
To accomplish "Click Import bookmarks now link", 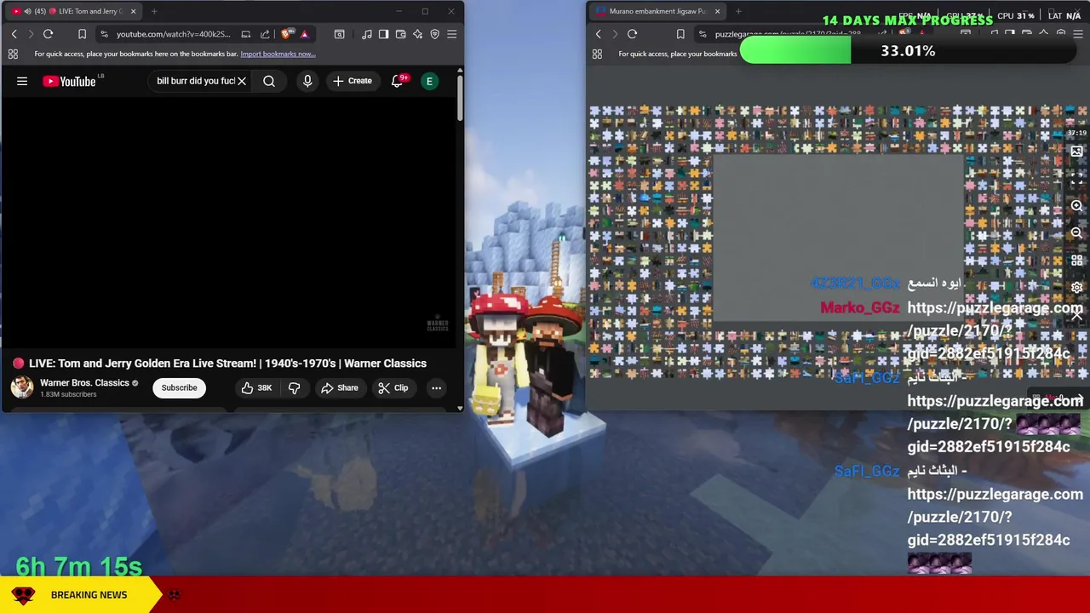I will (x=278, y=54).
